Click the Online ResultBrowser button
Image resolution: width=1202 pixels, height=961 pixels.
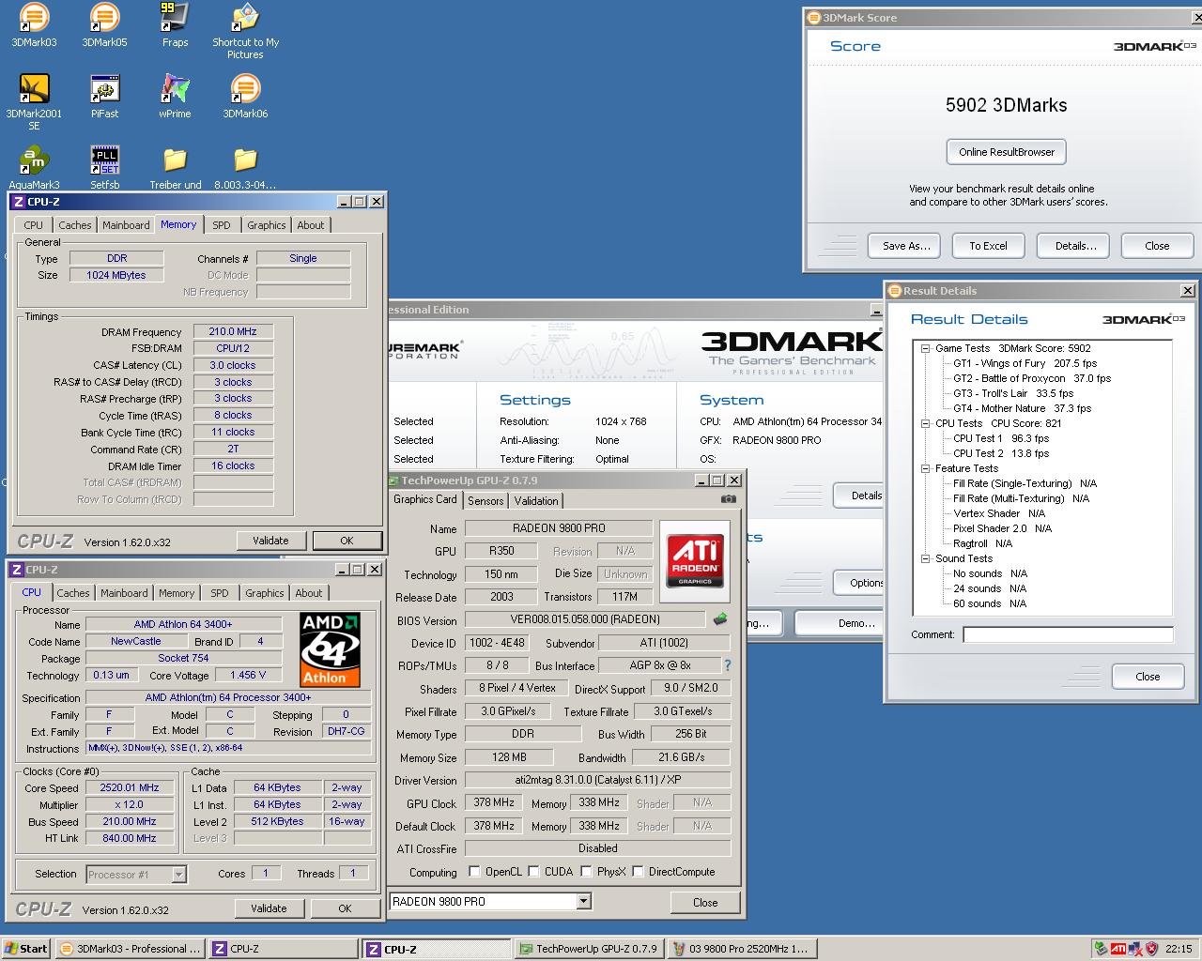(1006, 152)
